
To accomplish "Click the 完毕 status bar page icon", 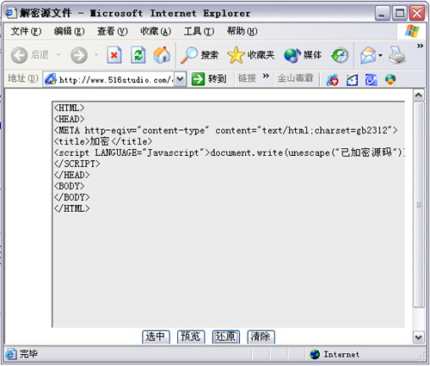I will click(11, 354).
